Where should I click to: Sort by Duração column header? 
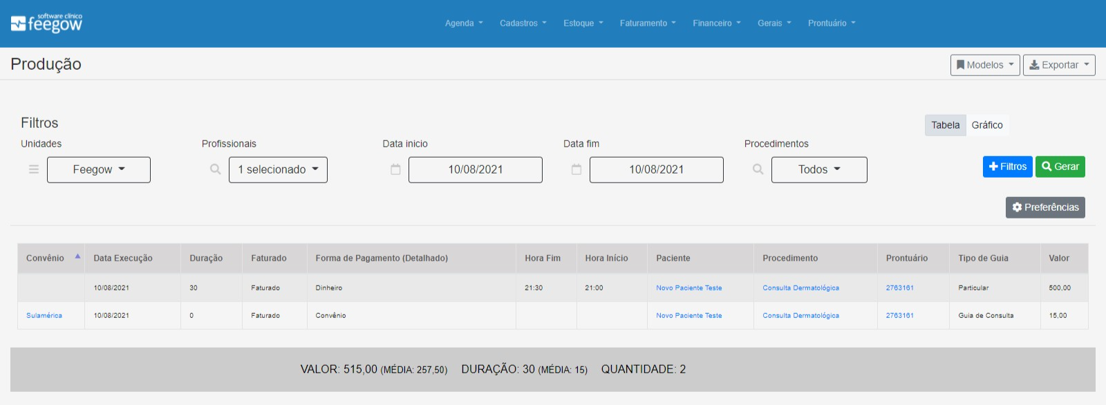(212, 258)
